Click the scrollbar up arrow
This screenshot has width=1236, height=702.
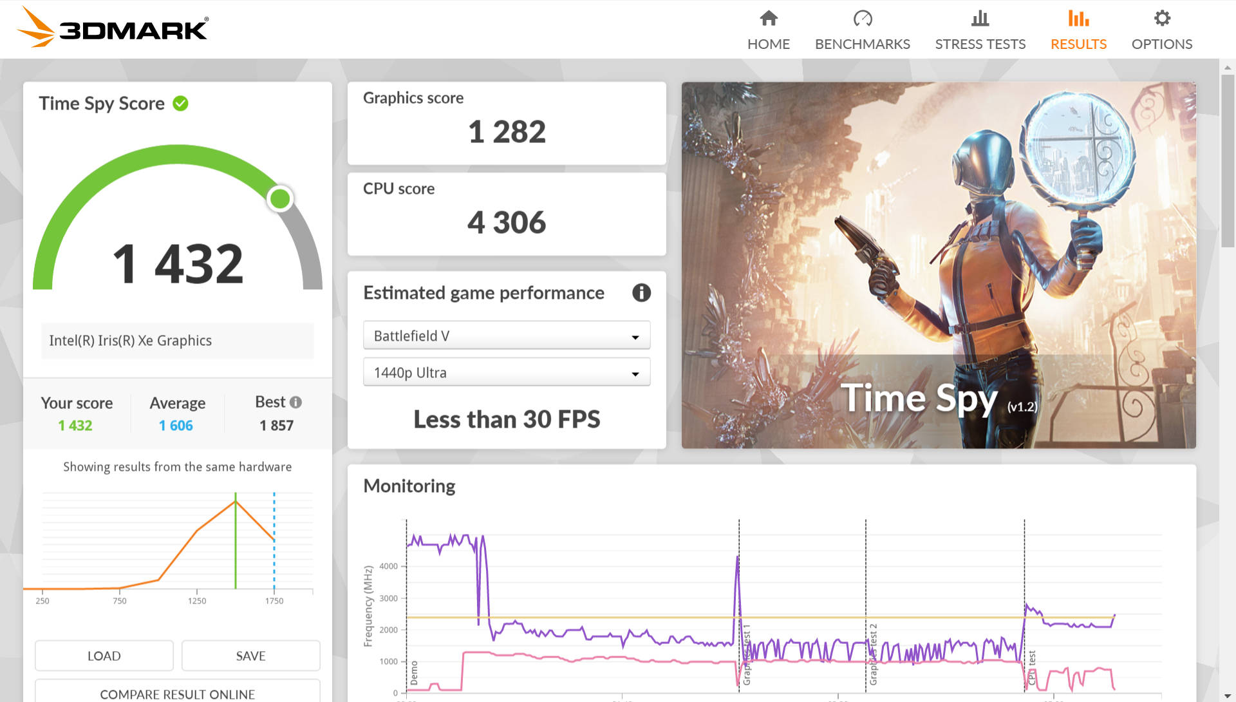(x=1228, y=67)
